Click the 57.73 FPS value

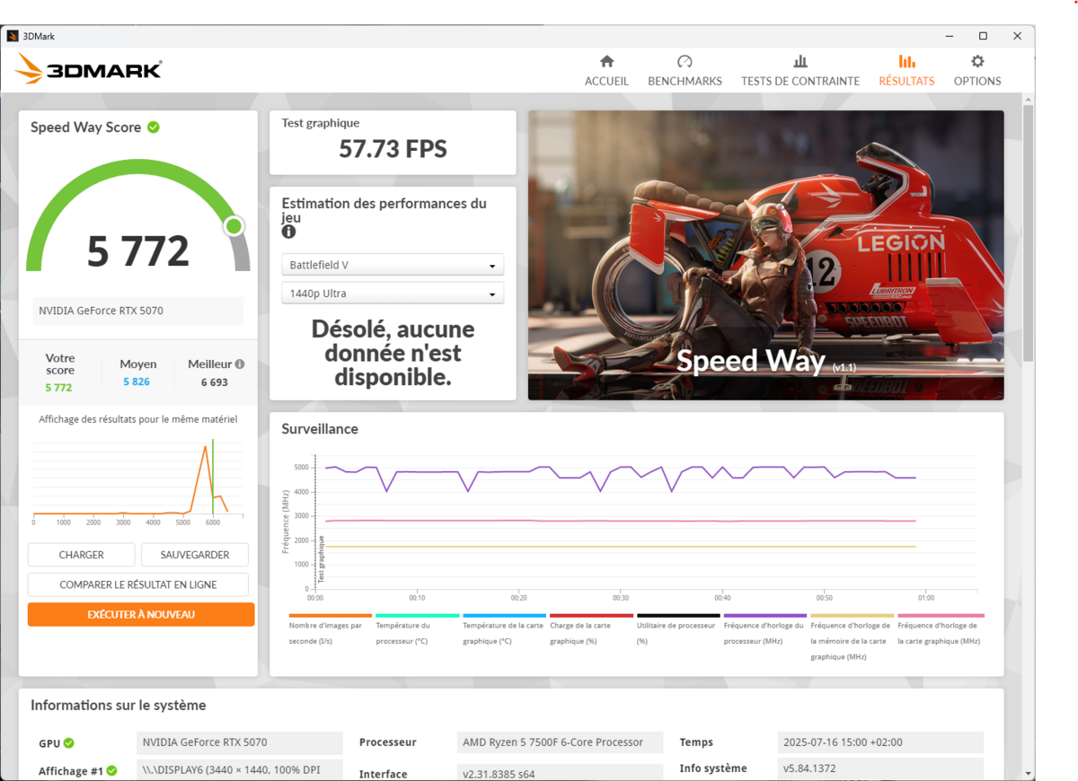(393, 149)
